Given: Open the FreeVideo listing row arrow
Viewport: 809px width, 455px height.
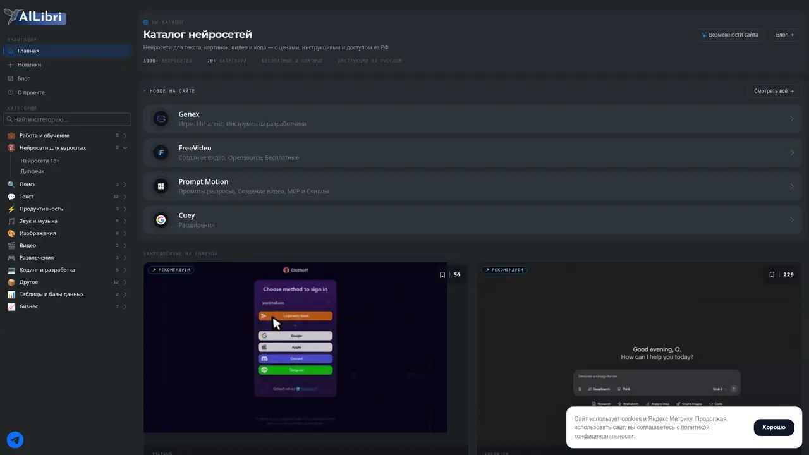Looking at the screenshot, I should pyautogui.click(x=792, y=152).
